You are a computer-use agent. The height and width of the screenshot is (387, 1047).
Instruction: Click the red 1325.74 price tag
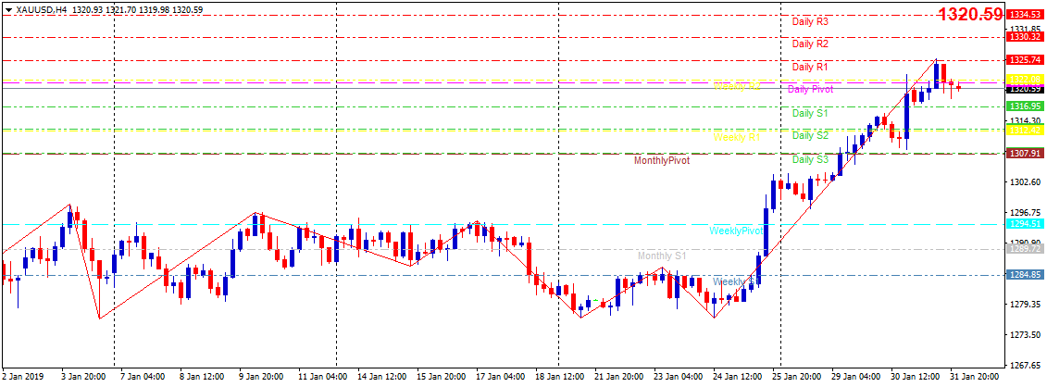1025,60
